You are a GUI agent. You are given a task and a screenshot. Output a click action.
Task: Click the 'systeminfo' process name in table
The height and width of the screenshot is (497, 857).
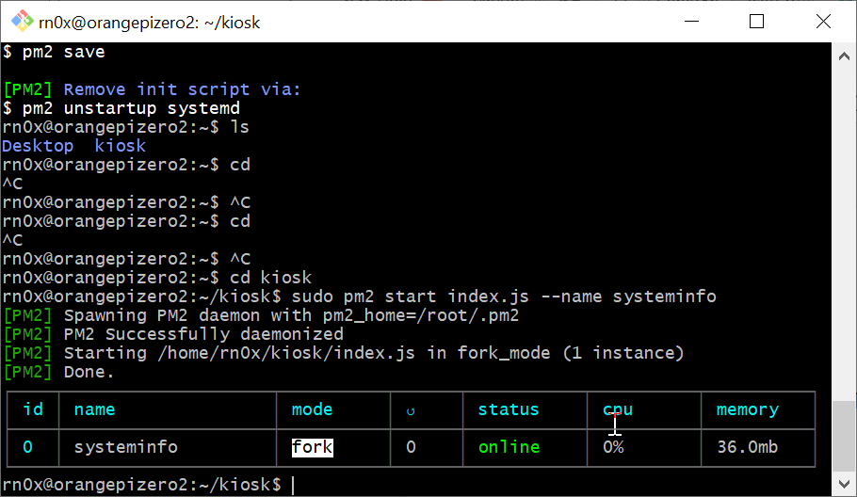[125, 447]
